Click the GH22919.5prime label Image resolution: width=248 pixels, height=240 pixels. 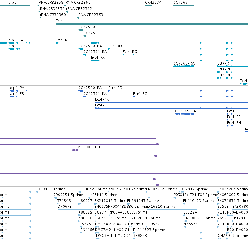click(233, 236)
